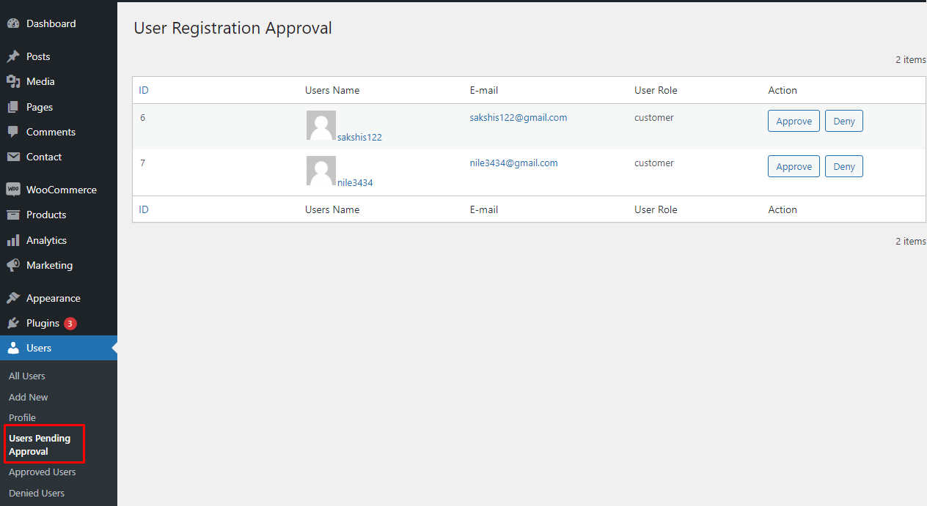Open nile3434 username profile link

(355, 182)
